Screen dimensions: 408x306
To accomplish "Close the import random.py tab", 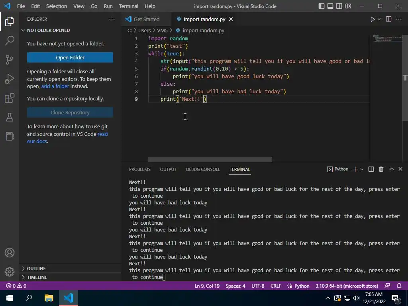I will click(231, 19).
